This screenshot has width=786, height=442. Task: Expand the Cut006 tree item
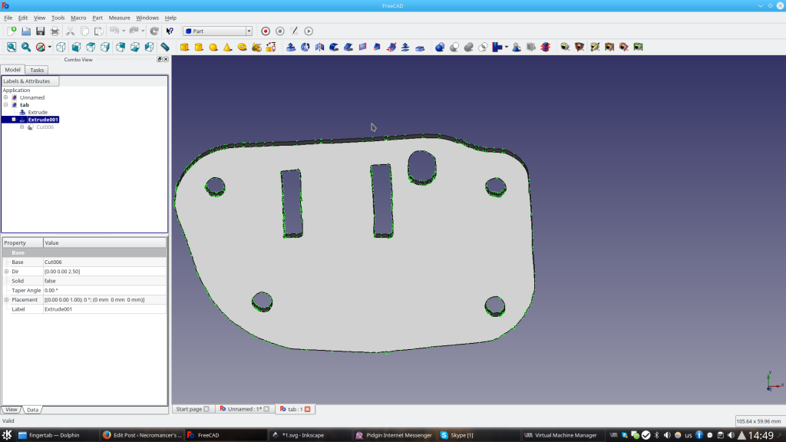click(x=23, y=127)
